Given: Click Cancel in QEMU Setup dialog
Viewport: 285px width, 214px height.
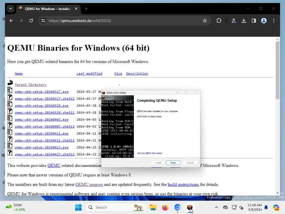Looking at the screenshot, I should (x=190, y=163).
